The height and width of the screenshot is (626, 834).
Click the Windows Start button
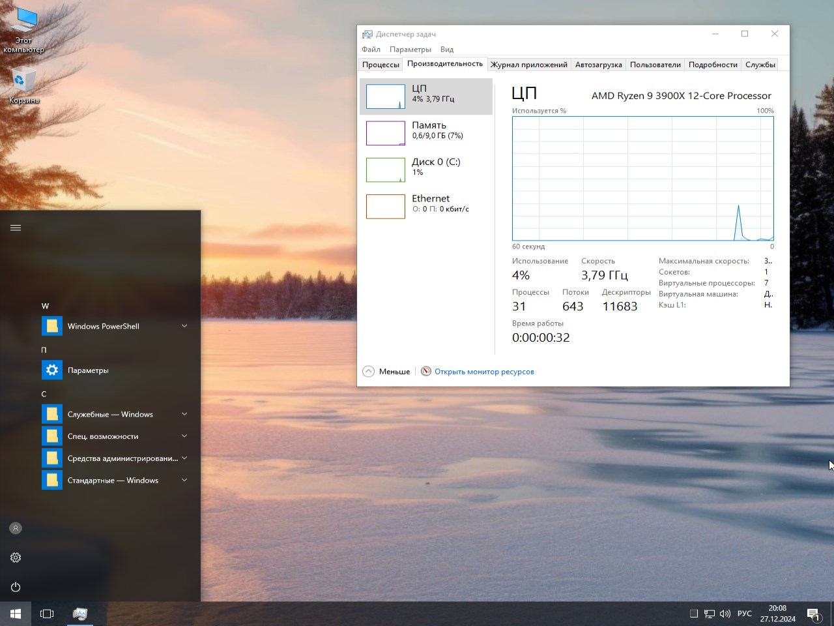tap(16, 614)
